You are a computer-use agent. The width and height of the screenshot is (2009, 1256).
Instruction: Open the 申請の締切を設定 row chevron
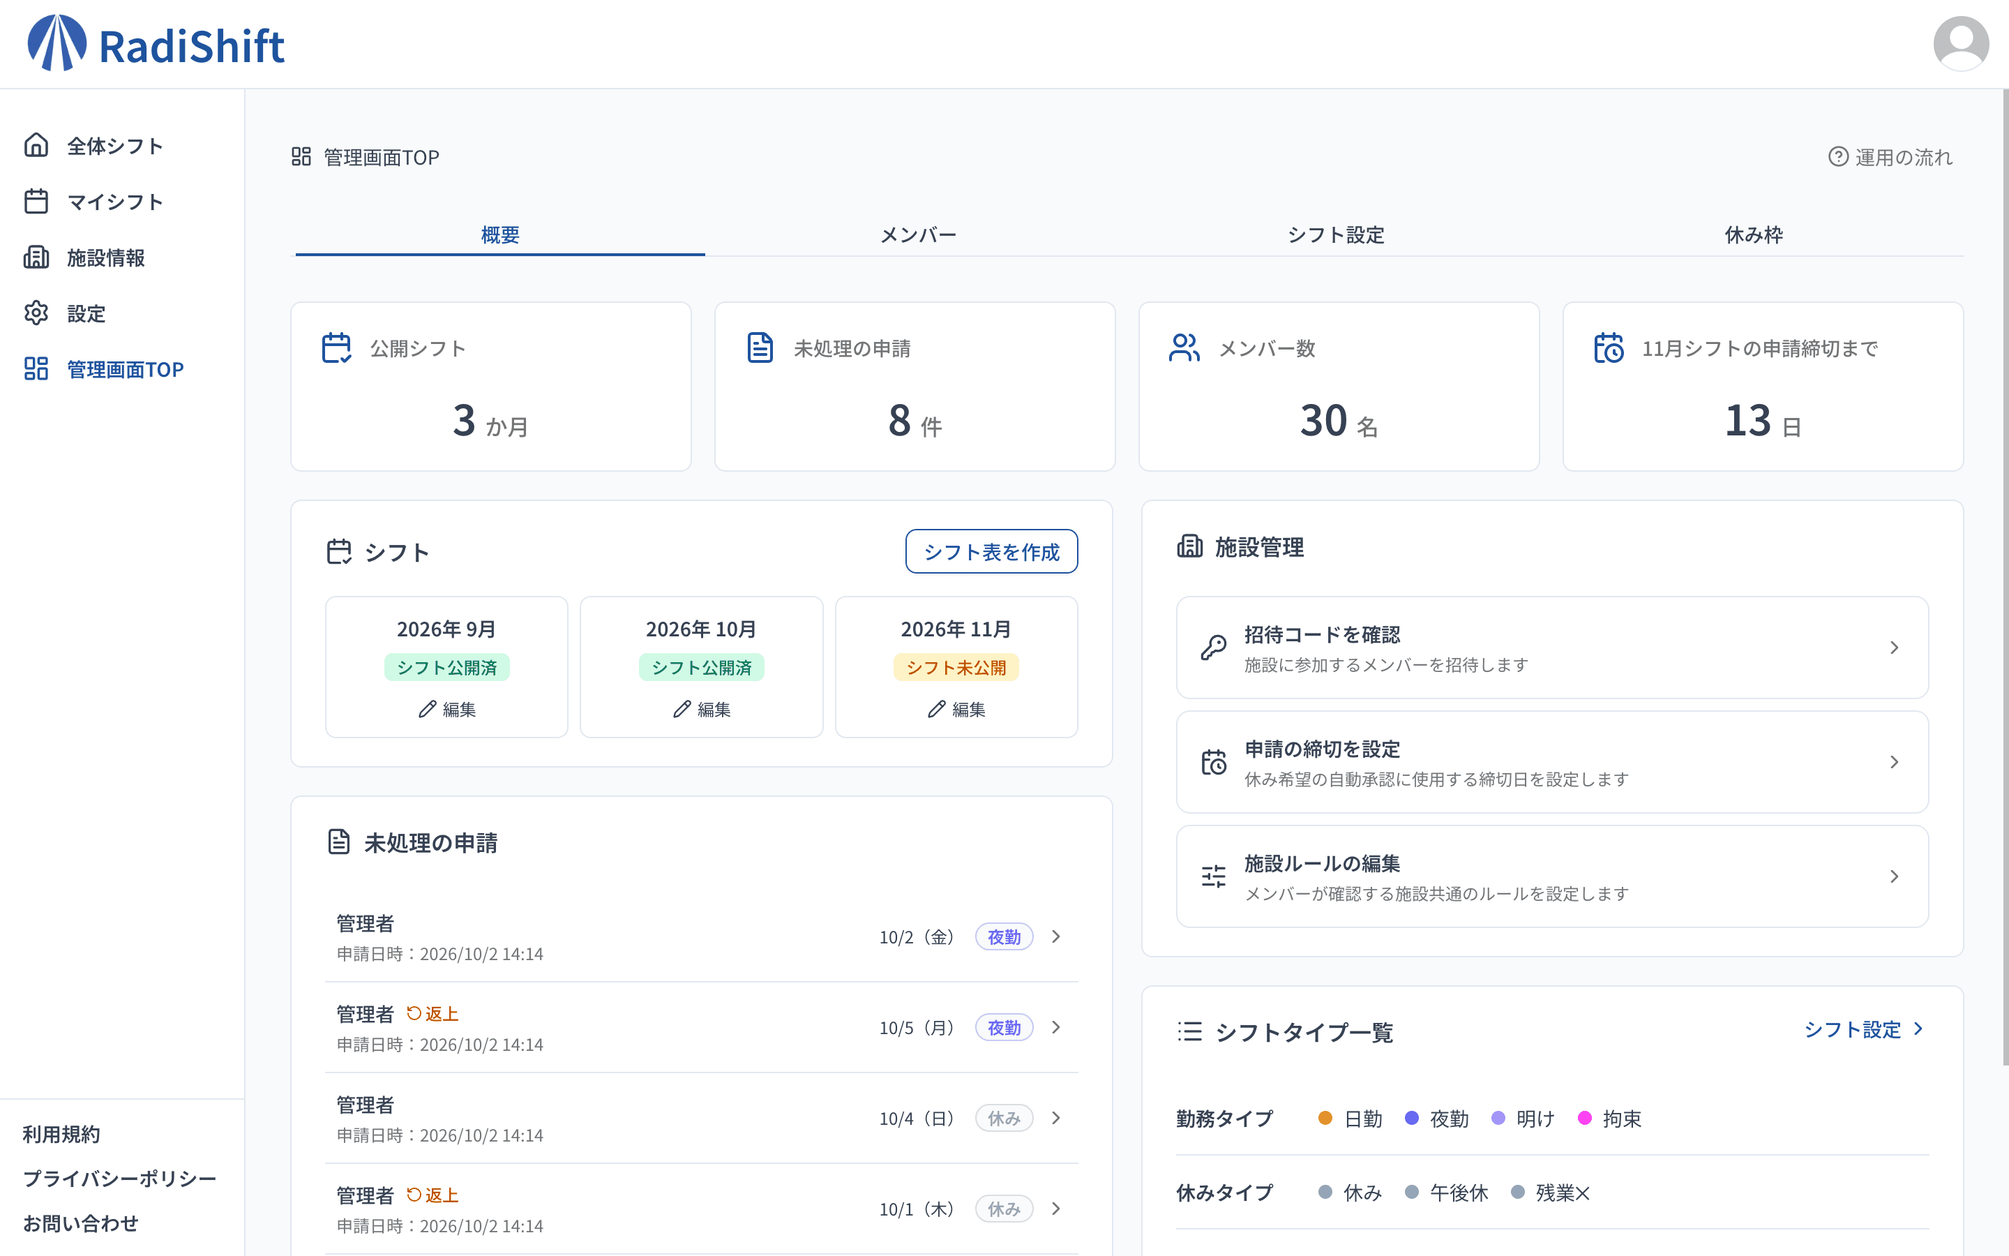pyautogui.click(x=1895, y=763)
